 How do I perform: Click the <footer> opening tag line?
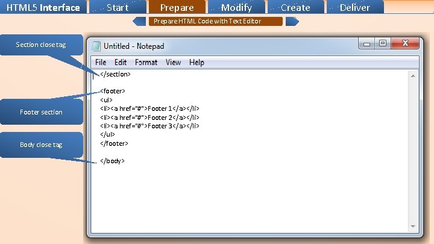pos(113,91)
